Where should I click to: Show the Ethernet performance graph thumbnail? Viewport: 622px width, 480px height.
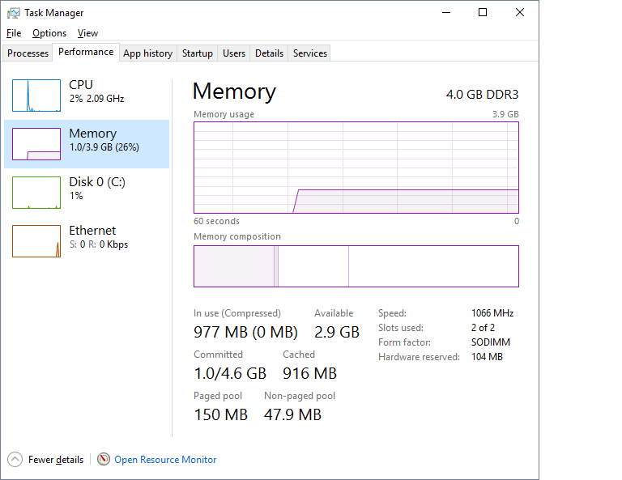click(36, 241)
